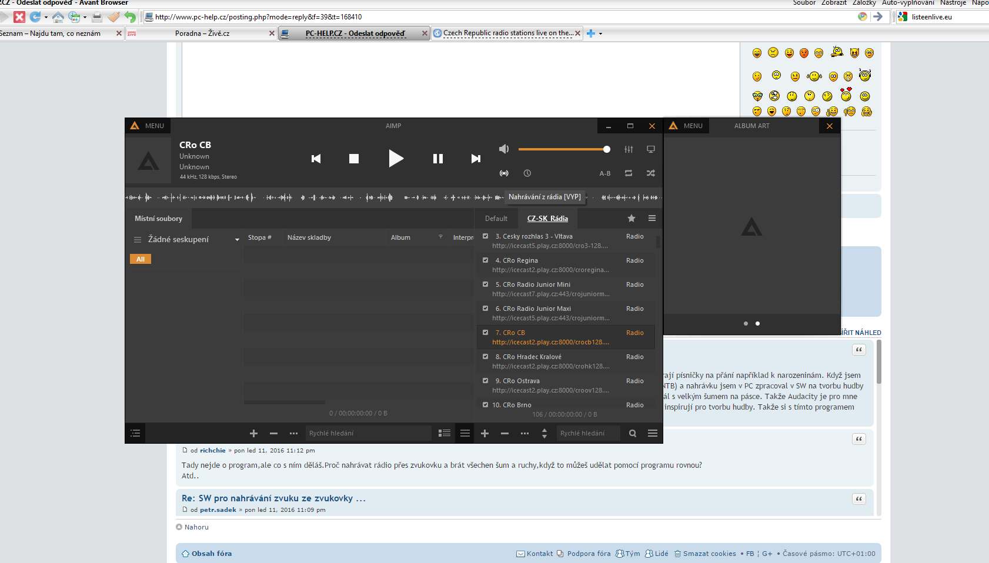The height and width of the screenshot is (563, 989).
Task: Open playlist more options ellipsis
Action: tap(524, 433)
